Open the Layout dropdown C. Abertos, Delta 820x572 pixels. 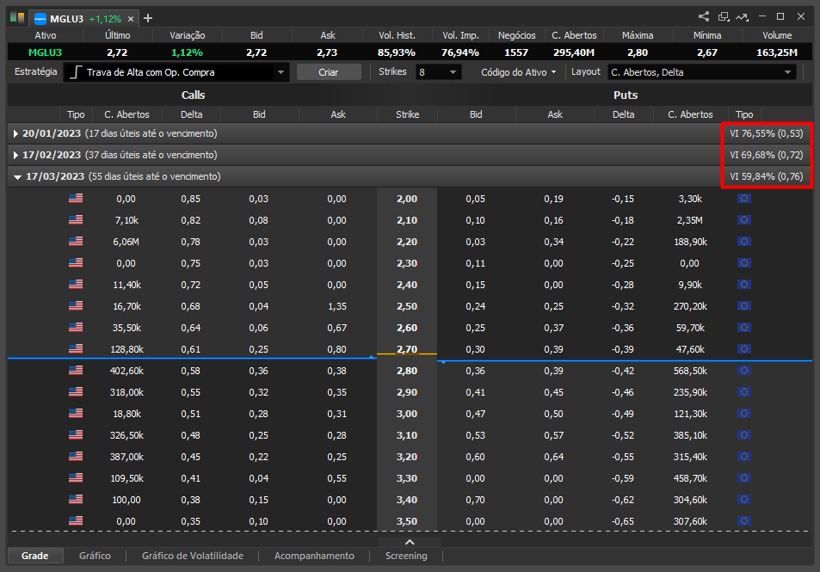coord(702,72)
